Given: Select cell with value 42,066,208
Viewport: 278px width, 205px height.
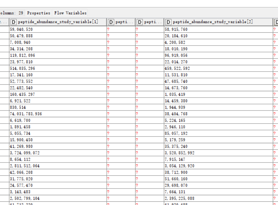Looking at the screenshot, I should pos(58,172).
